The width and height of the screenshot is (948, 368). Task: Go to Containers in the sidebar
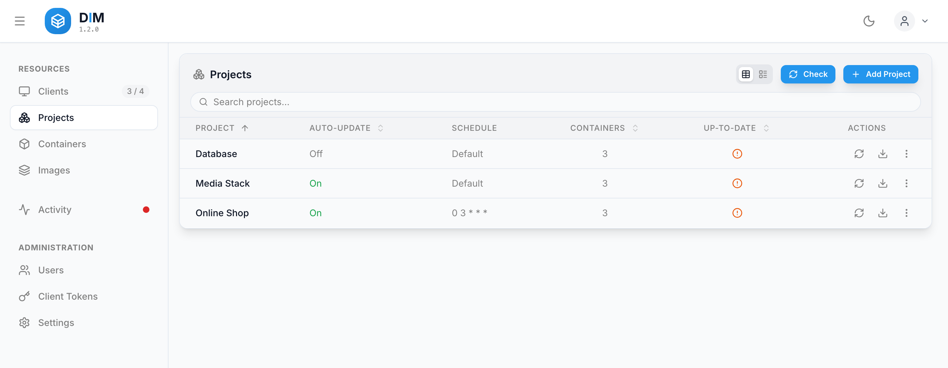(84, 144)
